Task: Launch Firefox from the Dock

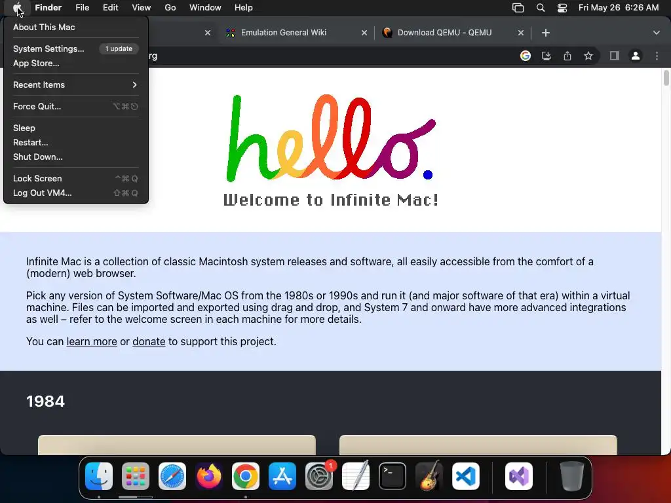Action: tap(209, 476)
